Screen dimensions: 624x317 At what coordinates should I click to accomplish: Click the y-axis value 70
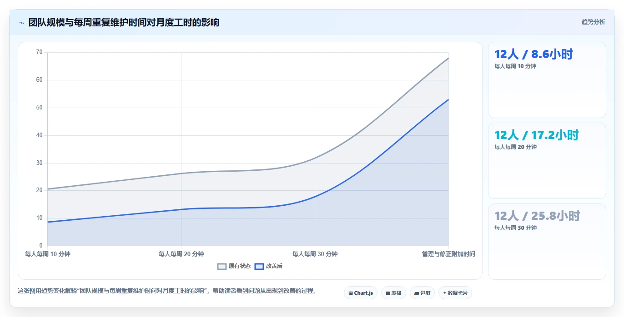tap(39, 52)
